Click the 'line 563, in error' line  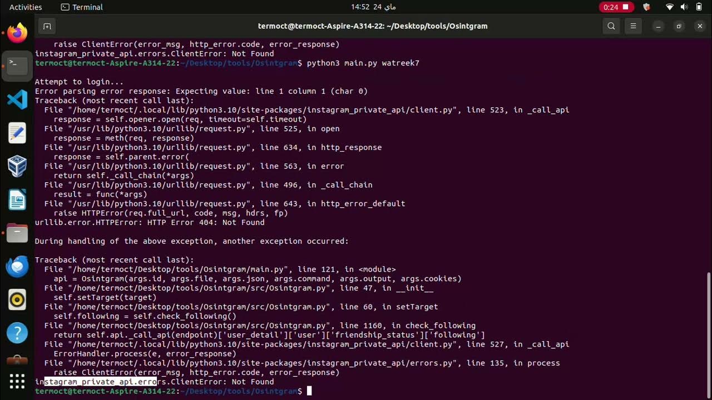pyautogui.click(x=194, y=166)
